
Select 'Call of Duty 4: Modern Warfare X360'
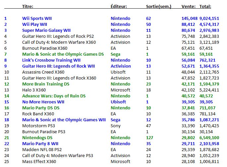coord(59,42)
